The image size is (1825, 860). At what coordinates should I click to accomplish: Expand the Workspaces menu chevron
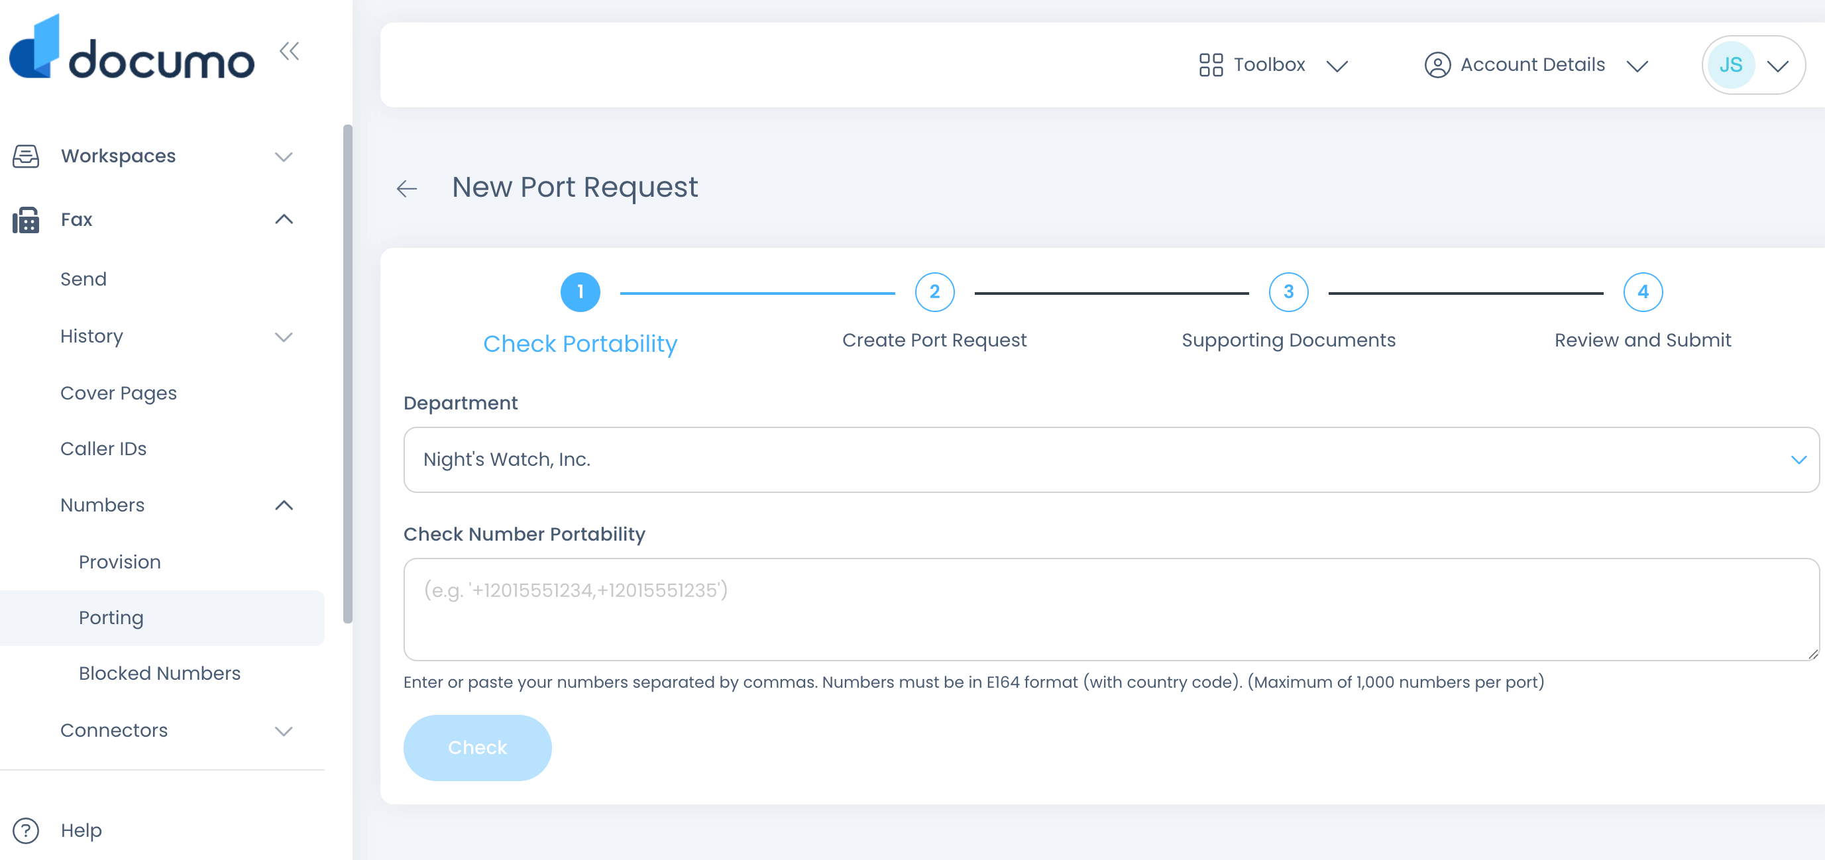point(284,156)
